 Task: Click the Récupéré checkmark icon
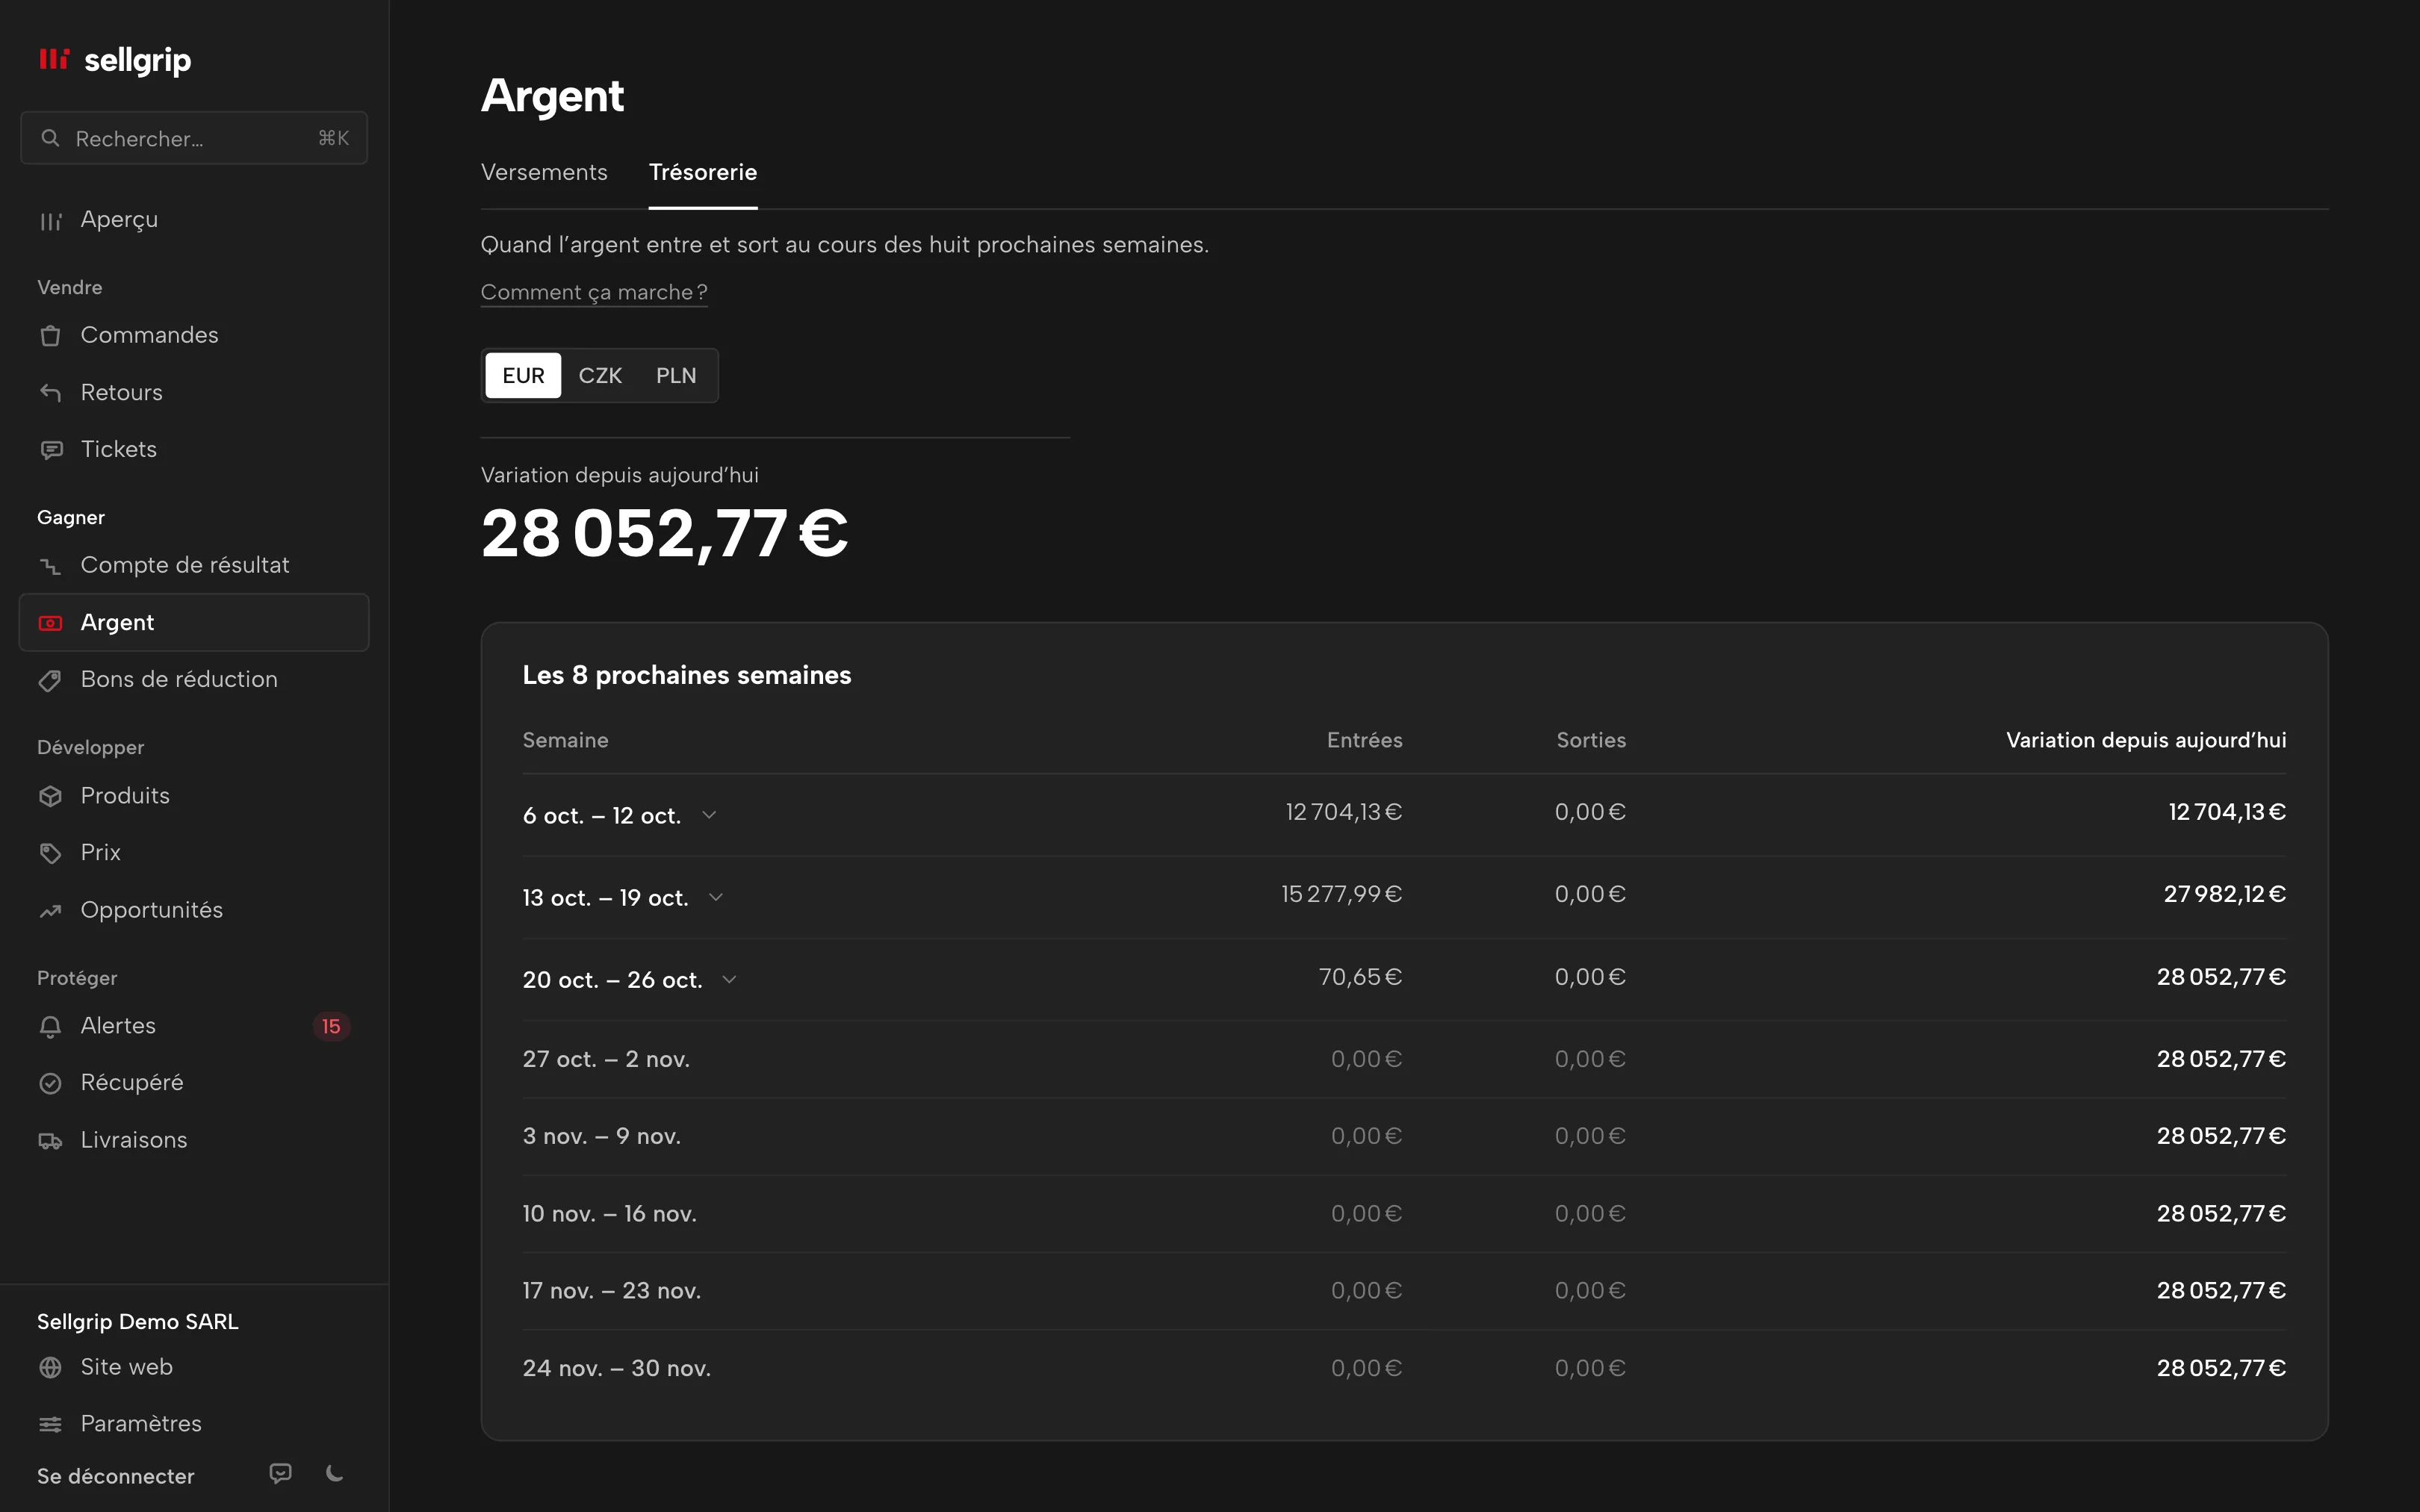(50, 1083)
